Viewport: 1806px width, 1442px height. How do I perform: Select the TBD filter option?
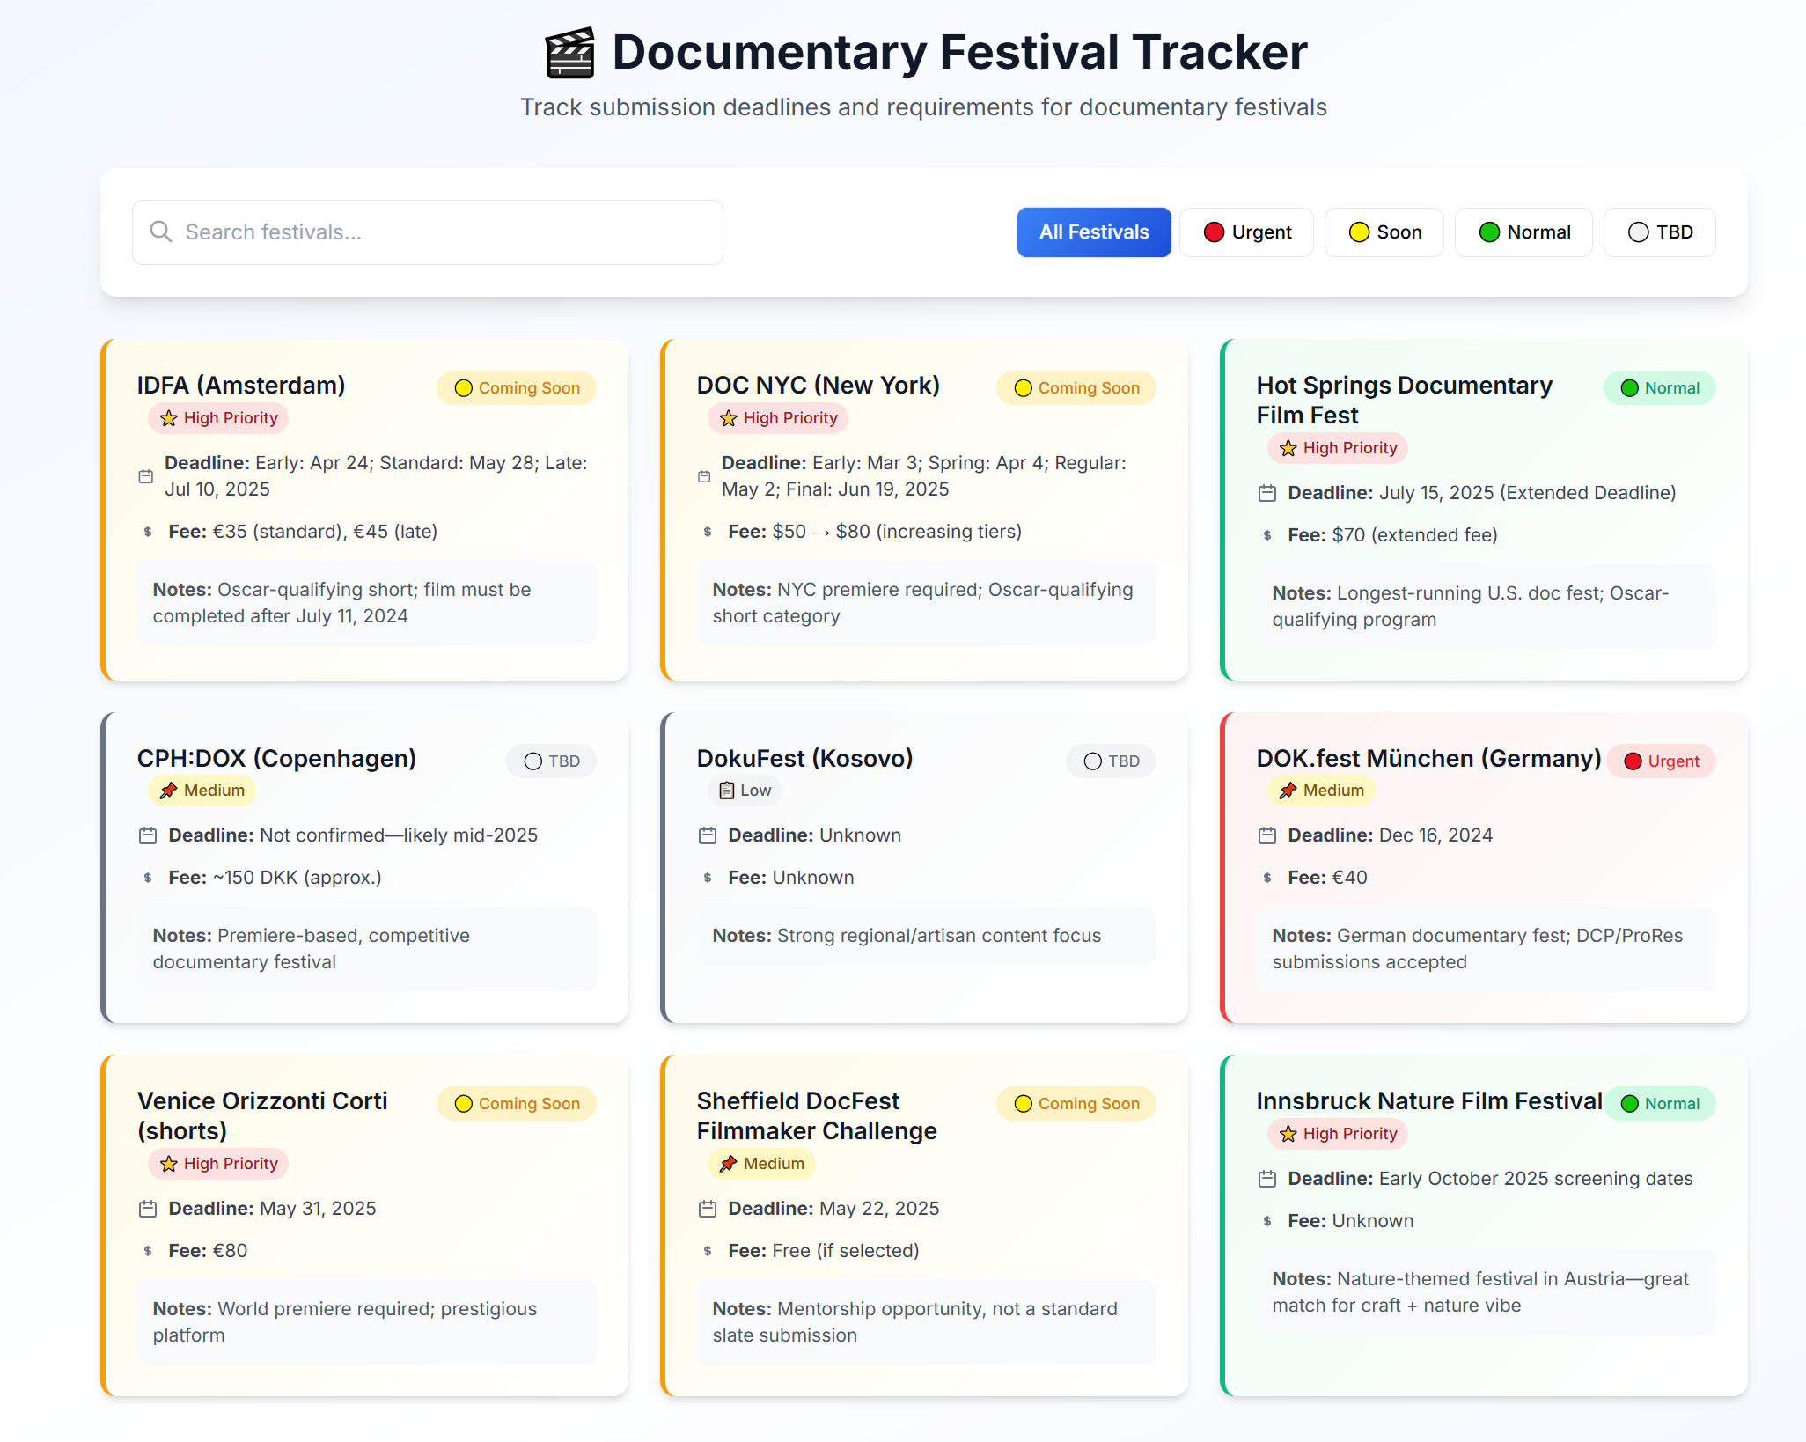(x=1658, y=232)
